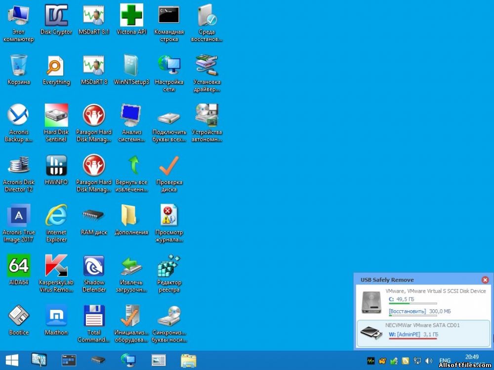Open Проверка диска icon

pyautogui.click(x=169, y=173)
